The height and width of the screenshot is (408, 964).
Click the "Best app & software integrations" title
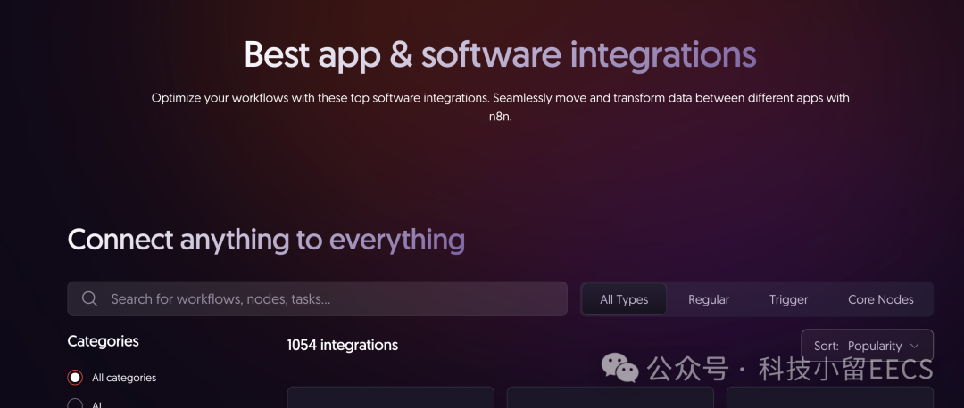(x=500, y=55)
